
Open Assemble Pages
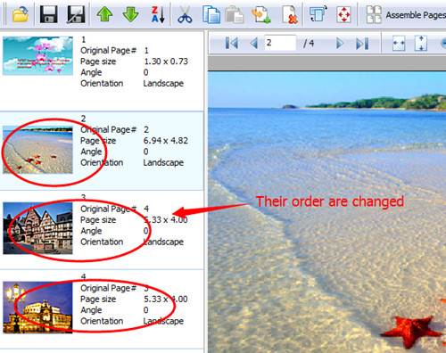tap(406, 14)
